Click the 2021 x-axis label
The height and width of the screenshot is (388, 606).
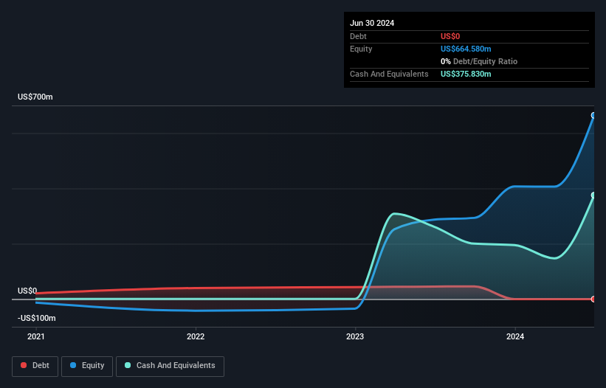(x=36, y=336)
